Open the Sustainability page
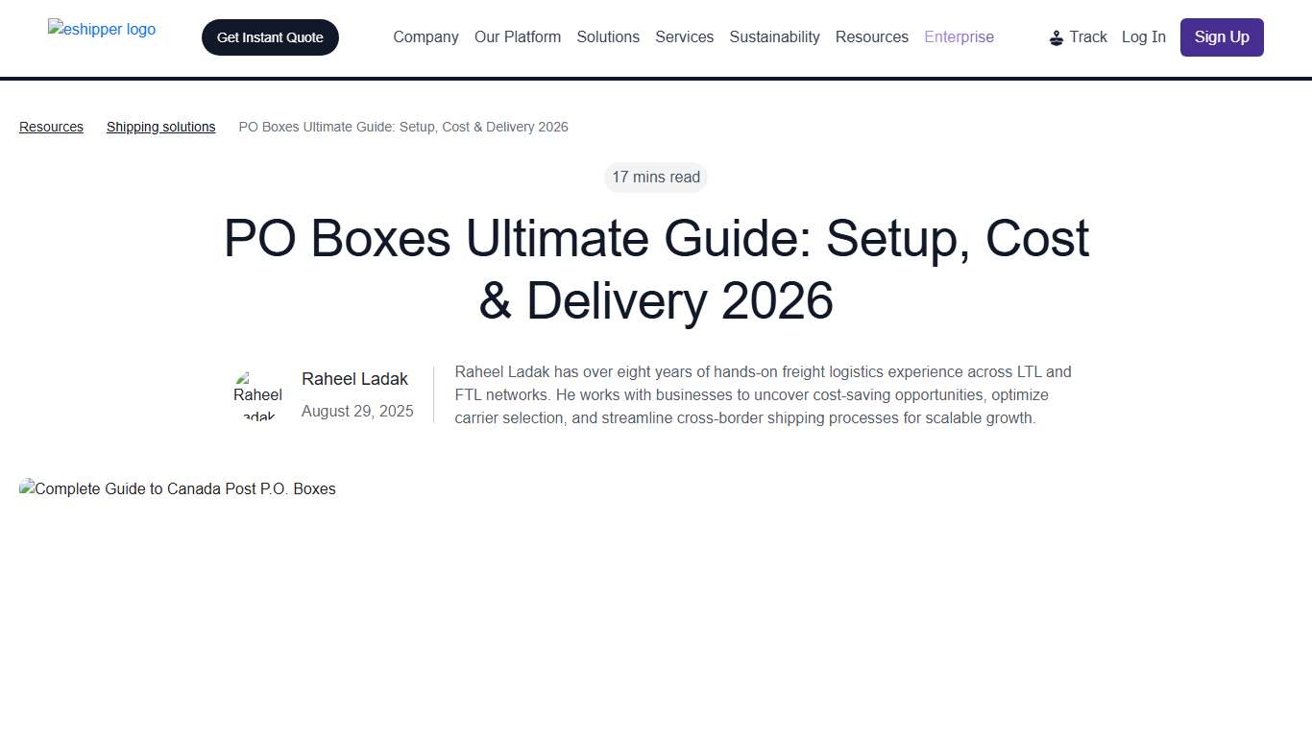 pyautogui.click(x=774, y=36)
